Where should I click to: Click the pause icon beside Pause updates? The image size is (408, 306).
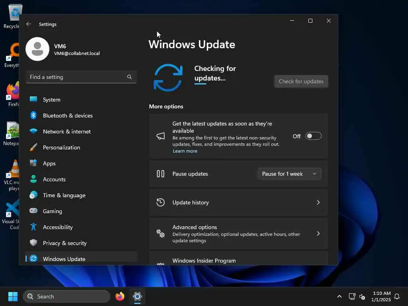(x=161, y=174)
